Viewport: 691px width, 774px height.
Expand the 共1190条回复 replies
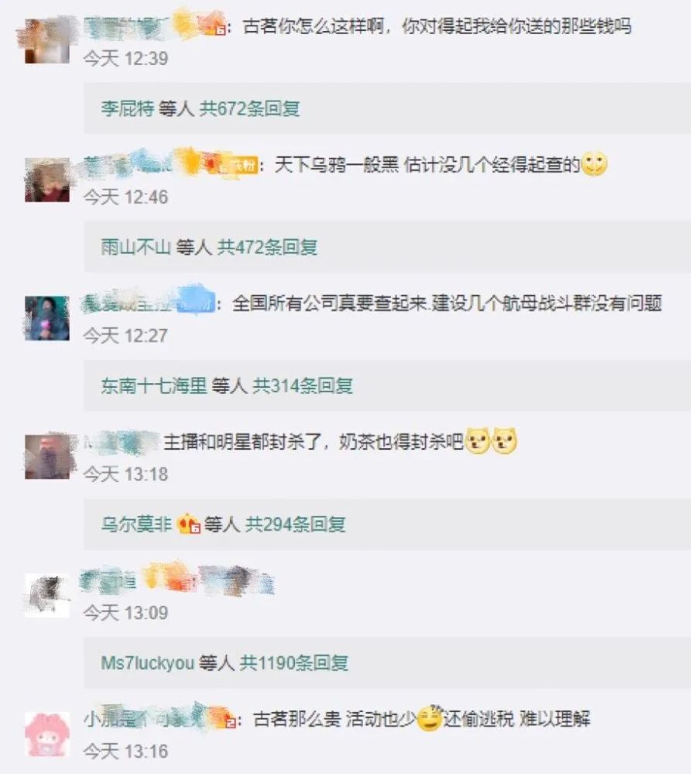(x=294, y=663)
